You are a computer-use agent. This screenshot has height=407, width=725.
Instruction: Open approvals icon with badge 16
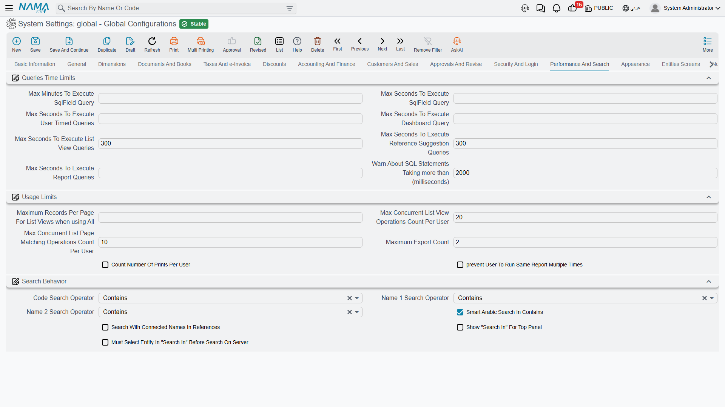[573, 8]
